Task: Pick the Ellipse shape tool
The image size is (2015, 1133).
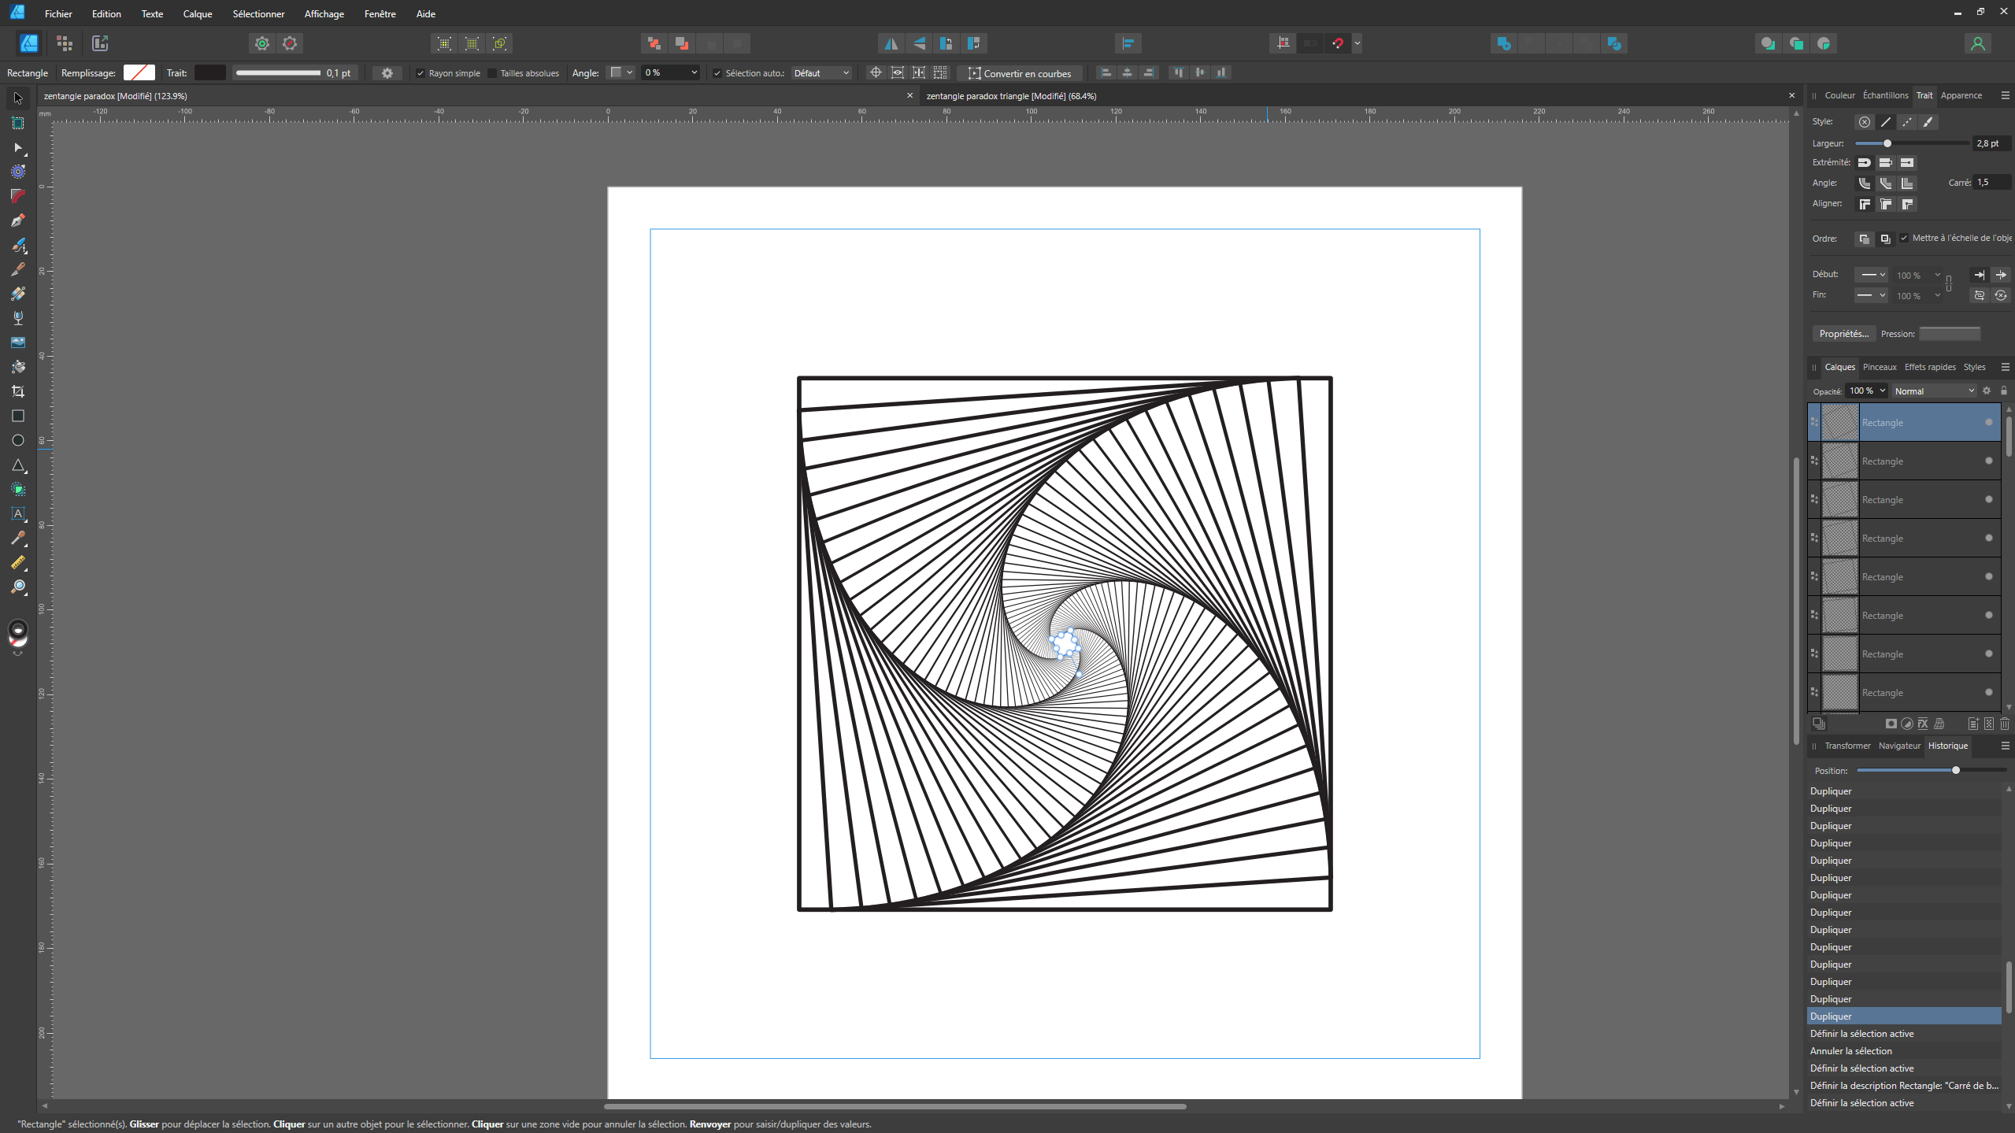Action: point(18,440)
